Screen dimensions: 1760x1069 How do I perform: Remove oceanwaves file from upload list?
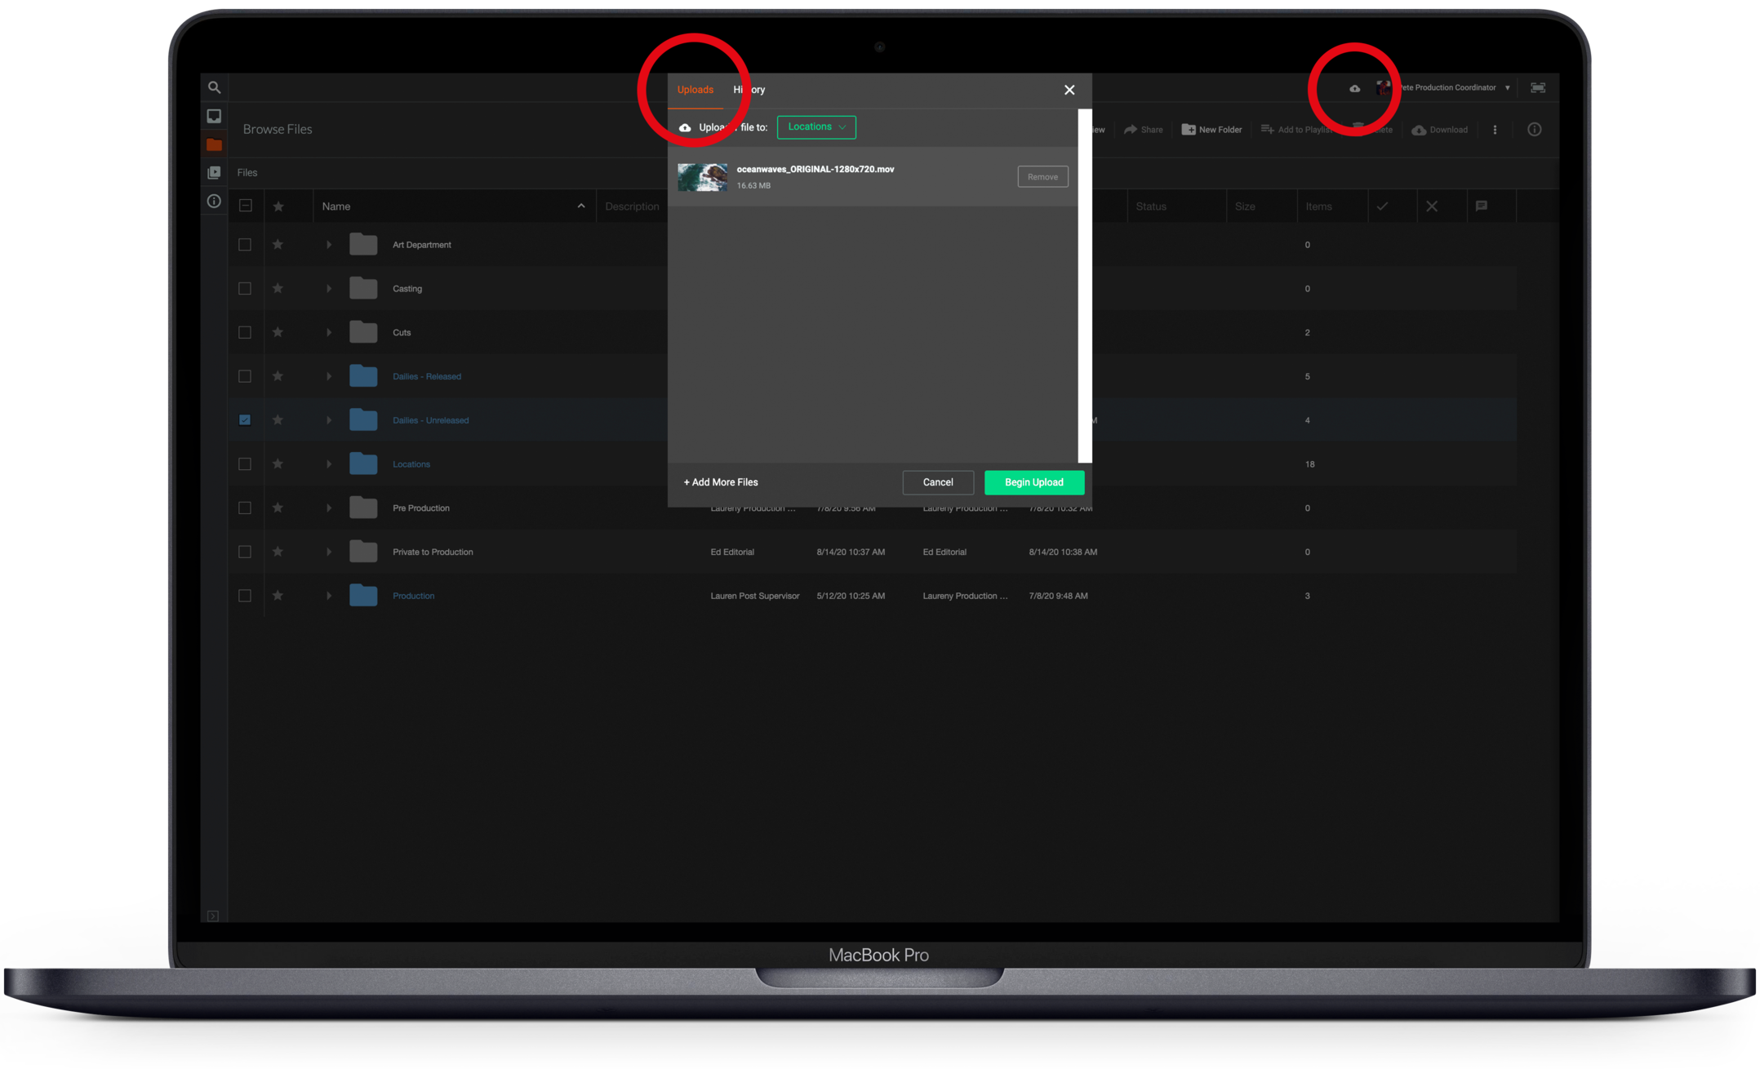(x=1042, y=177)
